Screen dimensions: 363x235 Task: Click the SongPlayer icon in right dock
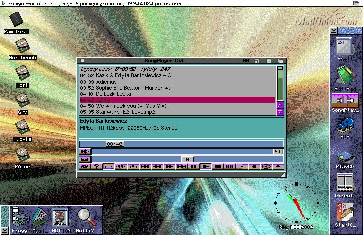[345, 103]
